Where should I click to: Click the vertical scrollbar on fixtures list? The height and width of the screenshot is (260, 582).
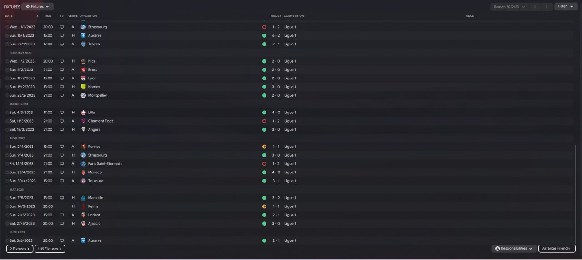576,194
